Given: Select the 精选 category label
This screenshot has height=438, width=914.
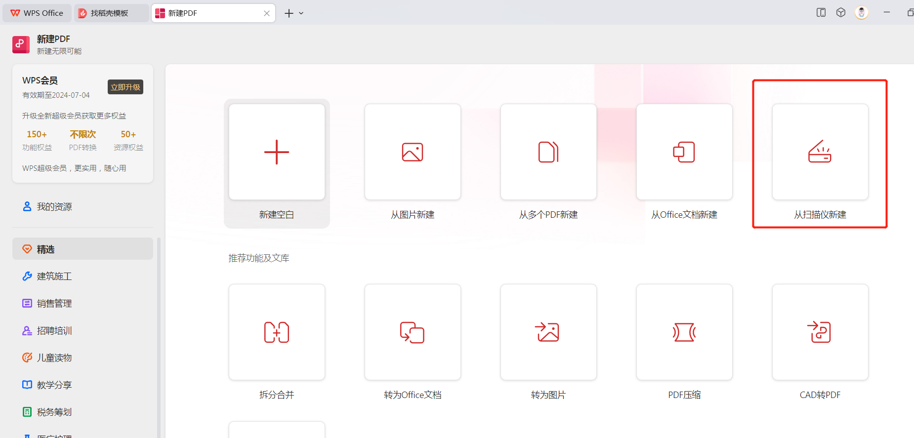Looking at the screenshot, I should 45,249.
